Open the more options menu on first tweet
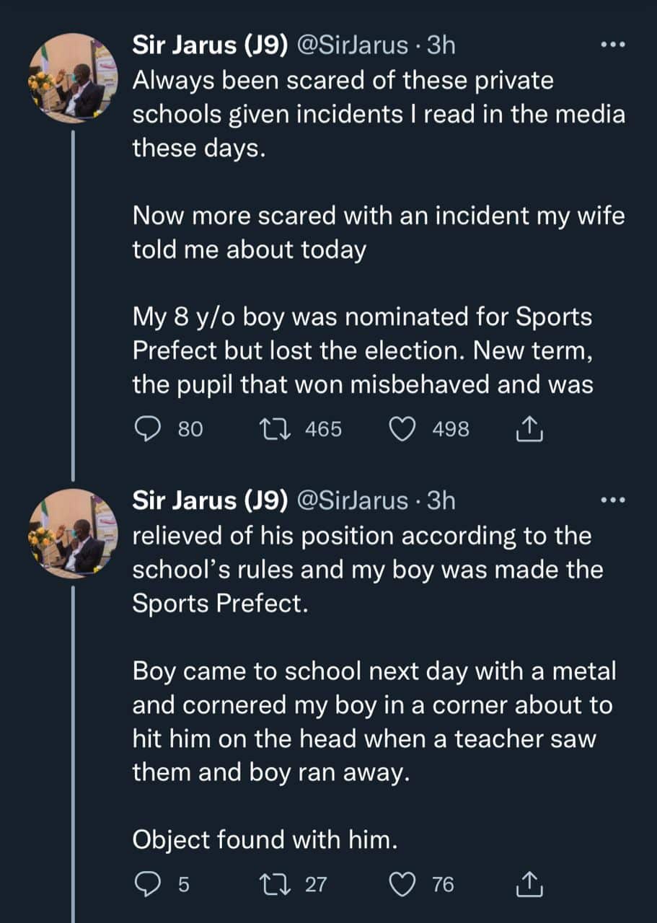Image resolution: width=657 pixels, height=923 pixels. (613, 45)
